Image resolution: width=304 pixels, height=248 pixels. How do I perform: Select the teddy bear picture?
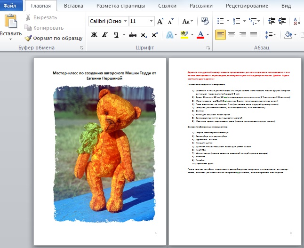tap(104, 153)
